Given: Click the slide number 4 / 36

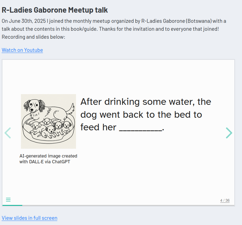Looking at the screenshot, I should 225,201.
